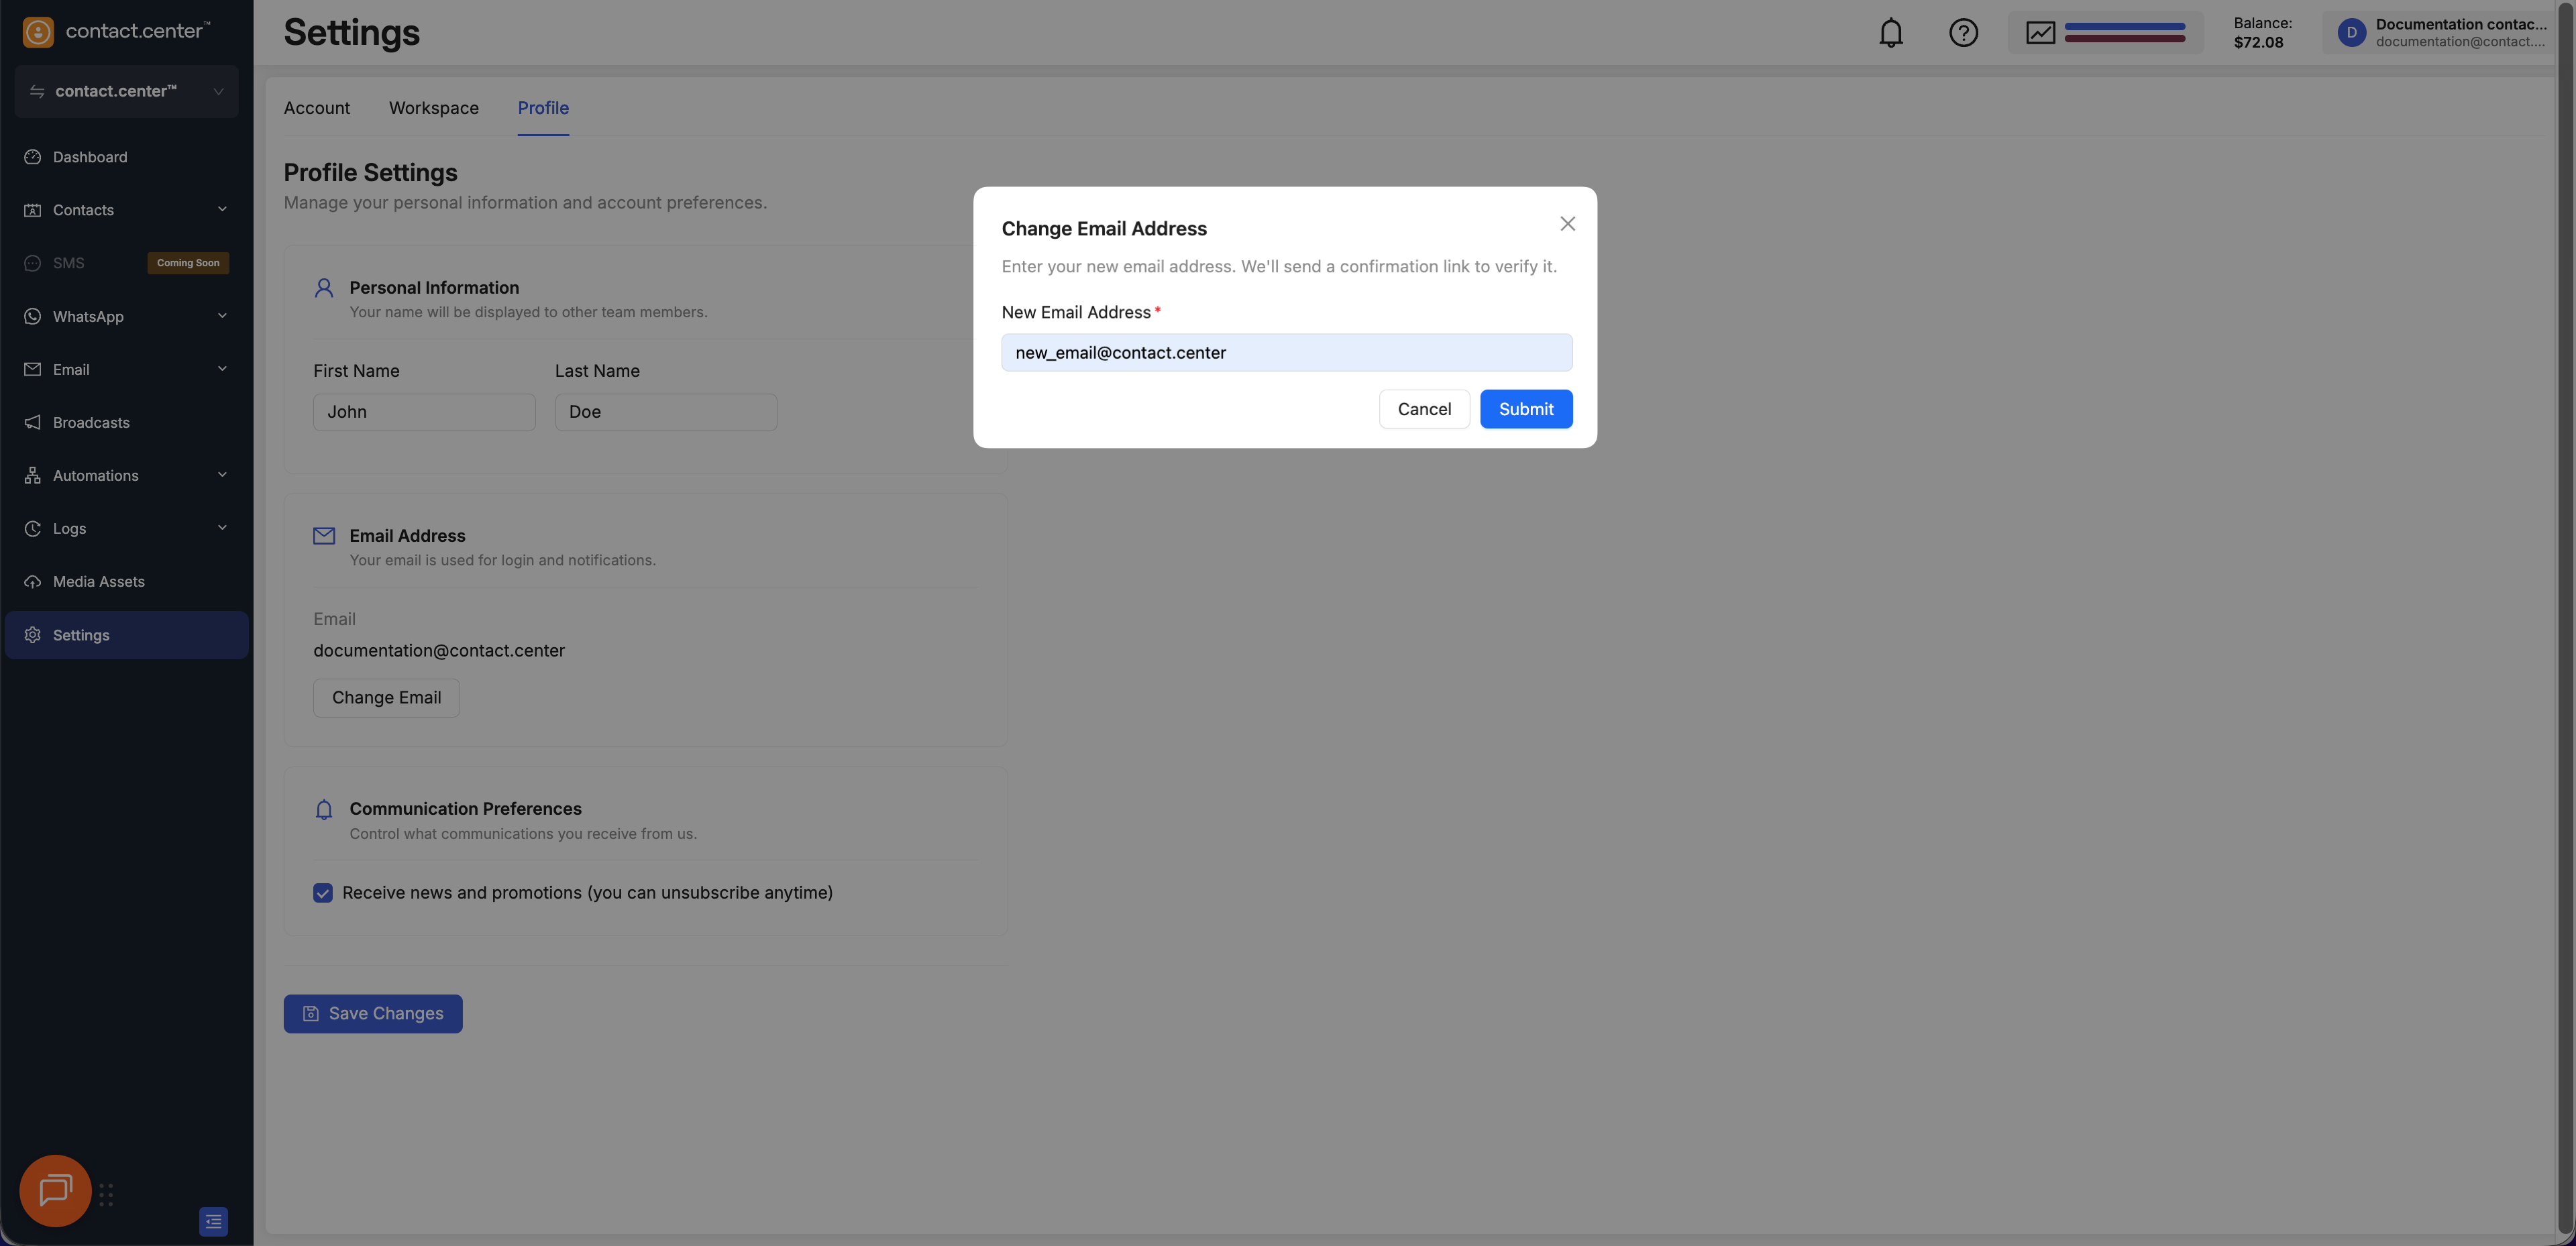Collapse the sidebar with bottom menu icon
Viewport: 2576px width, 1246px height.
click(213, 1221)
